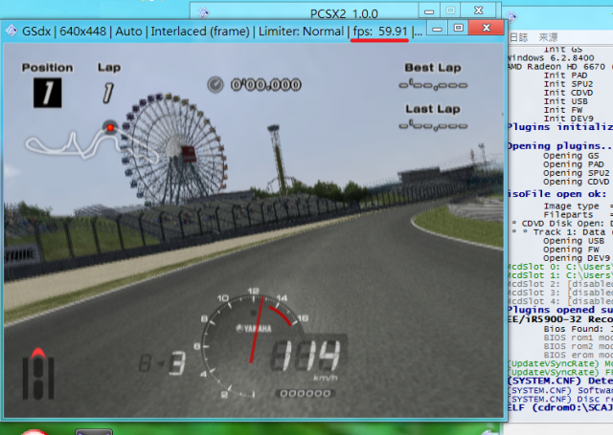Select the Bios Found log line
The image size is (613, 435).
(579, 329)
